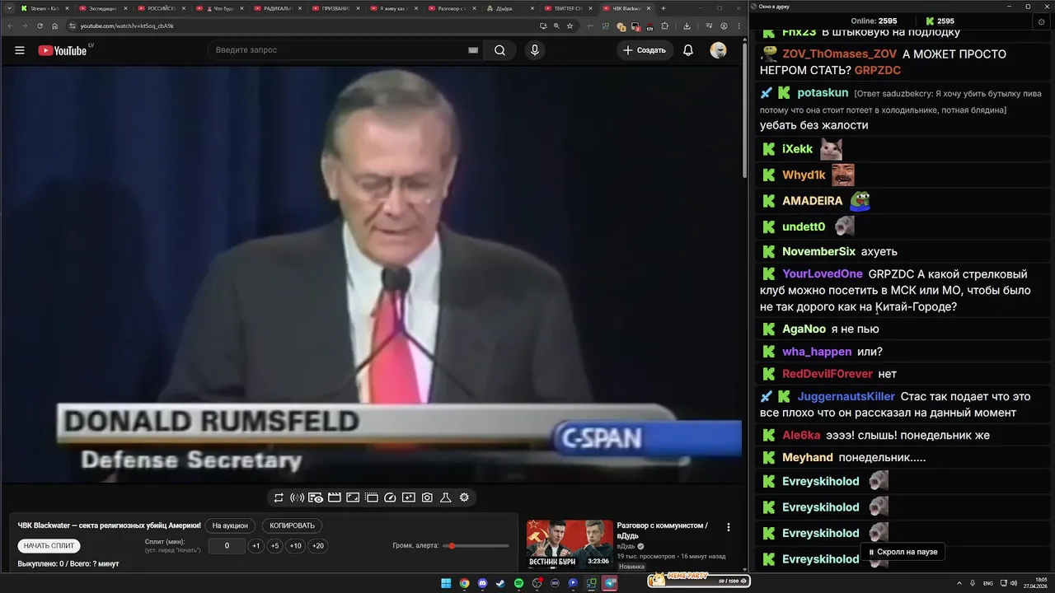This screenshot has width=1055, height=593.
Task: Click the clapperboard icon in the player toolbar
Action: tap(334, 497)
